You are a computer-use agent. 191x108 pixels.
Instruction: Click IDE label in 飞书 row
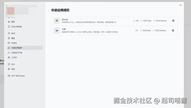click(x=137, y=30)
